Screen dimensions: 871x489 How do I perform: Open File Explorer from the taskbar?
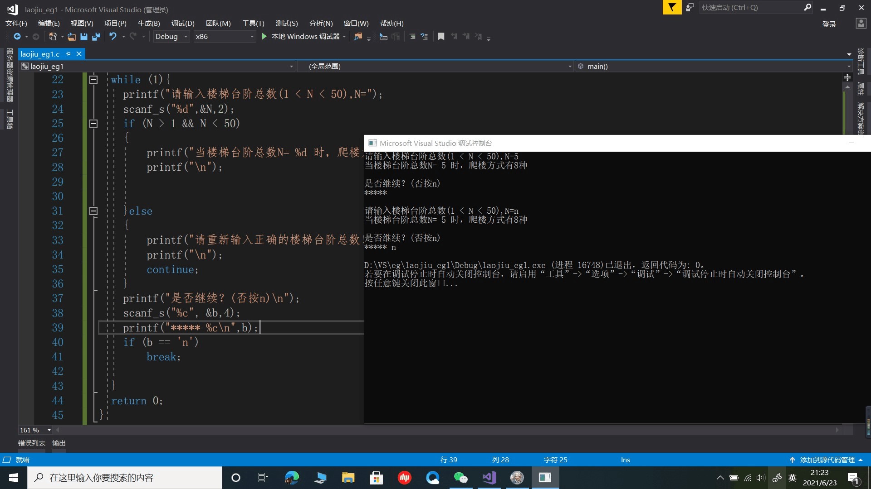point(348,478)
